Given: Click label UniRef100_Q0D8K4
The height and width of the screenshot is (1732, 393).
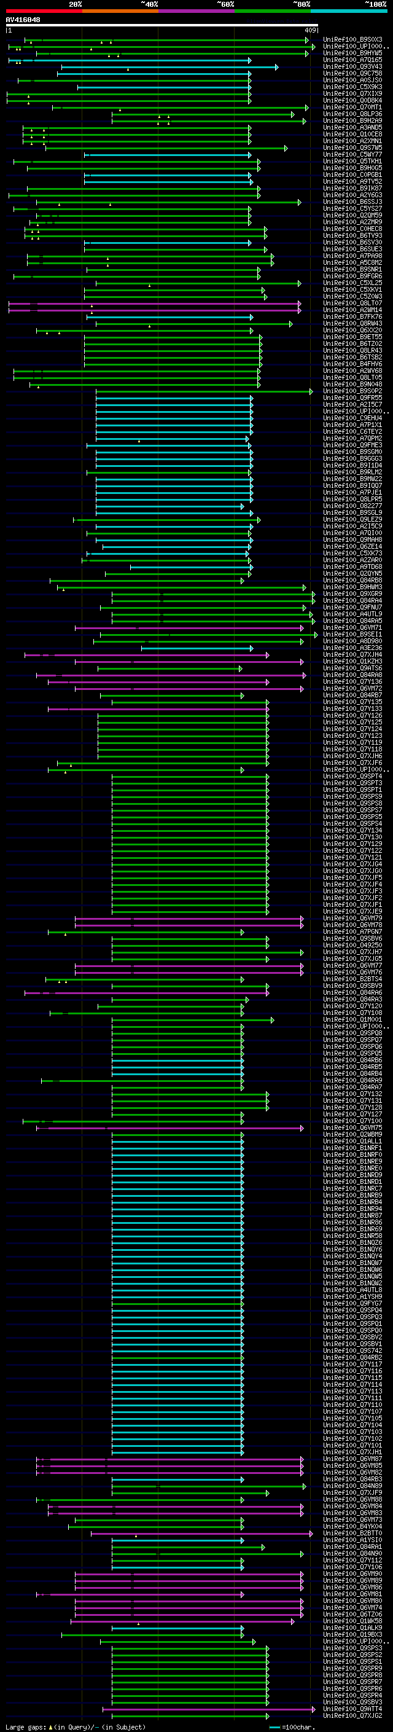Looking at the screenshot, I should point(352,100).
